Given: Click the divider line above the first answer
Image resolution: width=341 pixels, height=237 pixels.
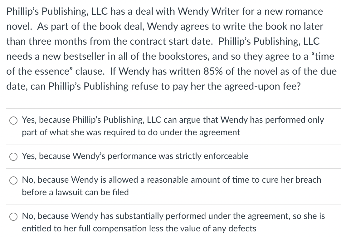Looking at the screenshot, I should point(170,108).
